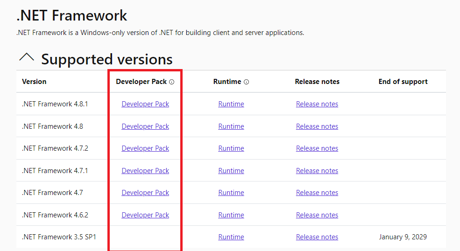
Task: Click the info icon beside Runtime header
Action: tap(247, 82)
